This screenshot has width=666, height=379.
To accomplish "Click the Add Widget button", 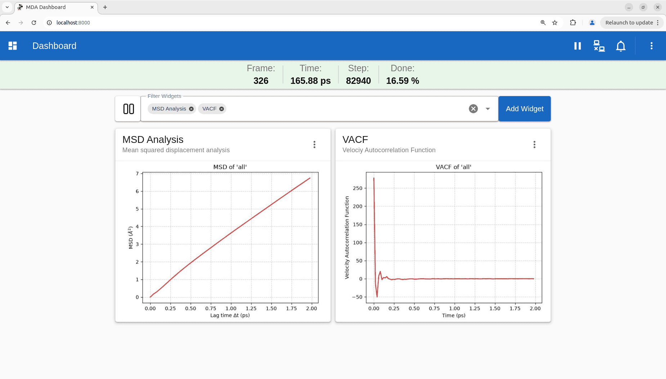I will pyautogui.click(x=525, y=109).
